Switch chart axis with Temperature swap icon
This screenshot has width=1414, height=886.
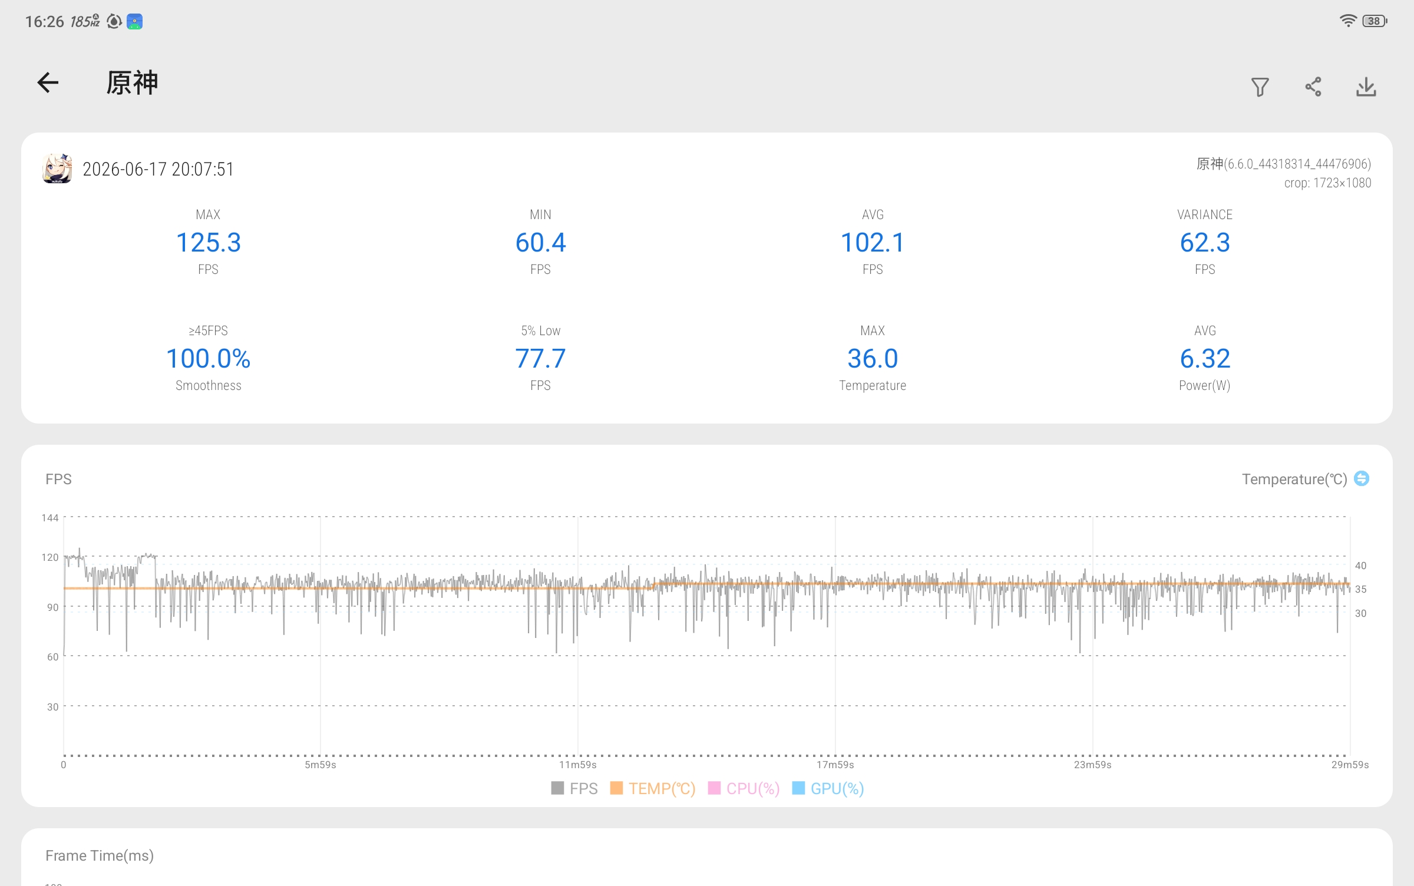(x=1362, y=478)
